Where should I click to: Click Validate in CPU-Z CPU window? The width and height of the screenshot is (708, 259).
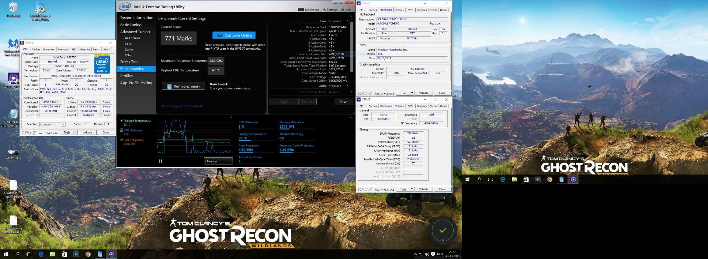87,132
